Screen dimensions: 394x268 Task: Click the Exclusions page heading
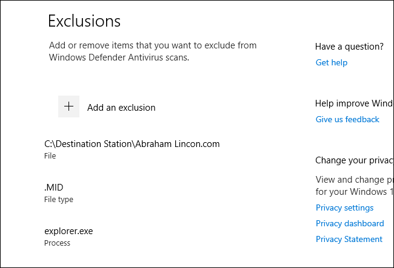tap(84, 21)
